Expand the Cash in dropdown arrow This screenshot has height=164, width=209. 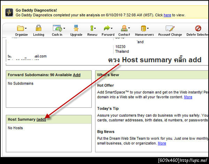point(64,28)
